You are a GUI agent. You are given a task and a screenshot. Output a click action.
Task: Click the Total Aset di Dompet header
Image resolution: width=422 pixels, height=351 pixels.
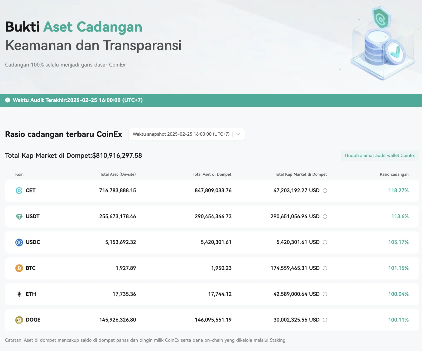tap(212, 174)
